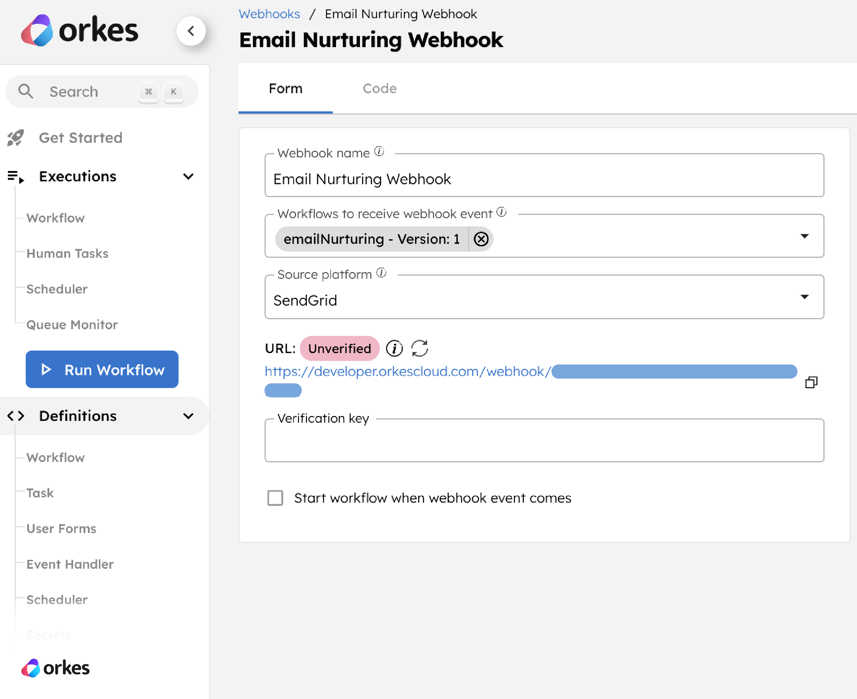Screen dimensions: 857x699
Task: Enable Start workflow when webhook event comes
Action: coord(275,498)
